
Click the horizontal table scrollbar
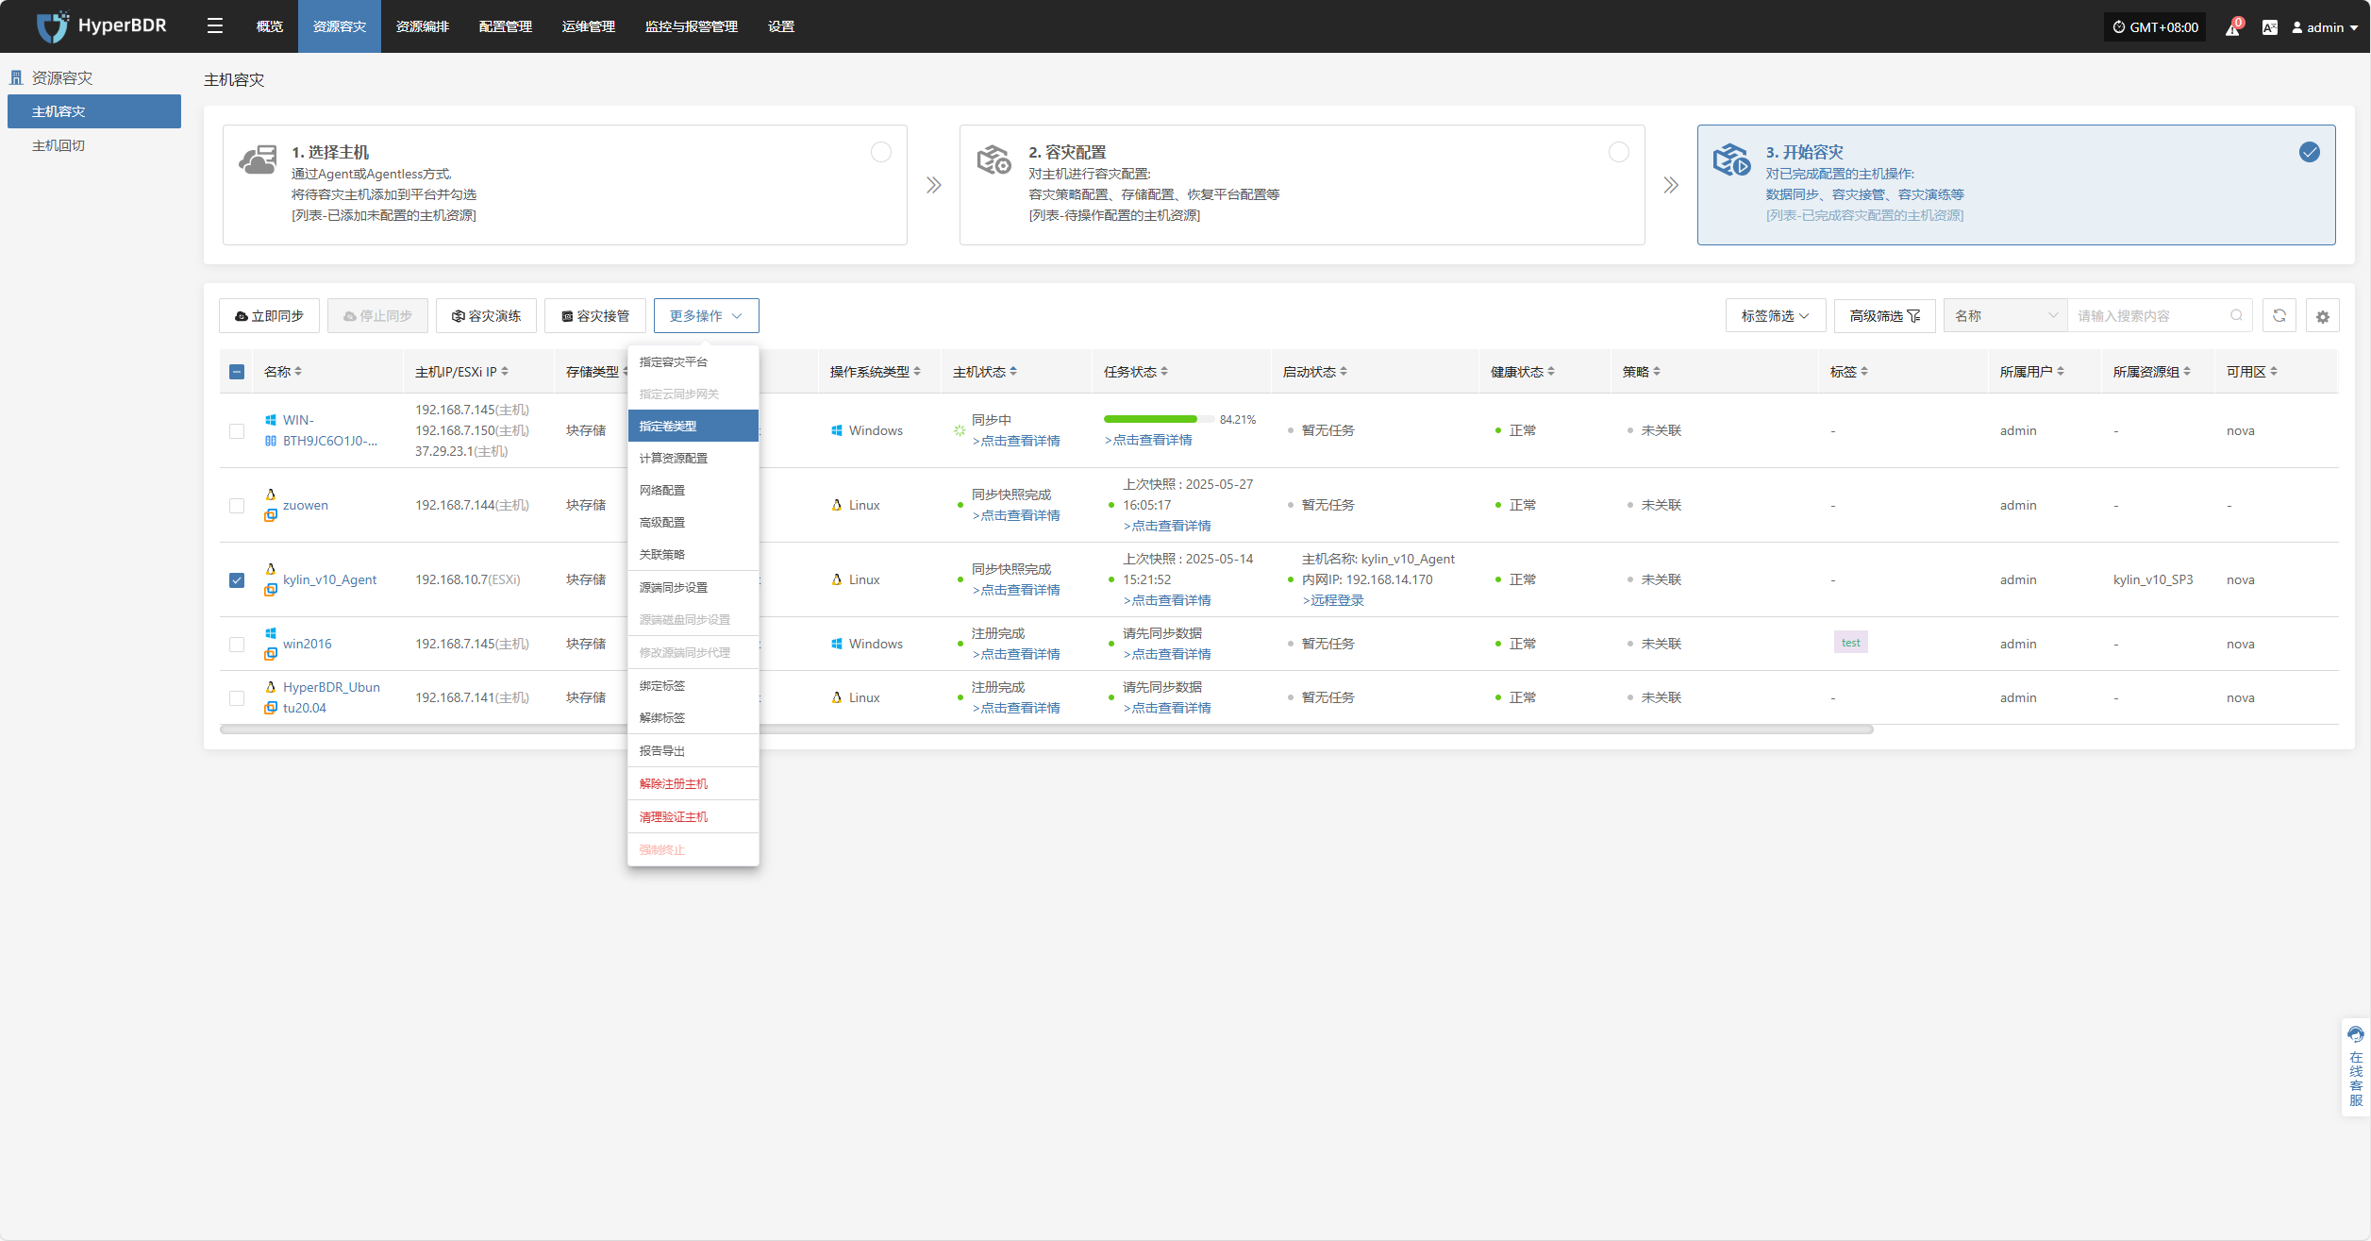(1046, 730)
